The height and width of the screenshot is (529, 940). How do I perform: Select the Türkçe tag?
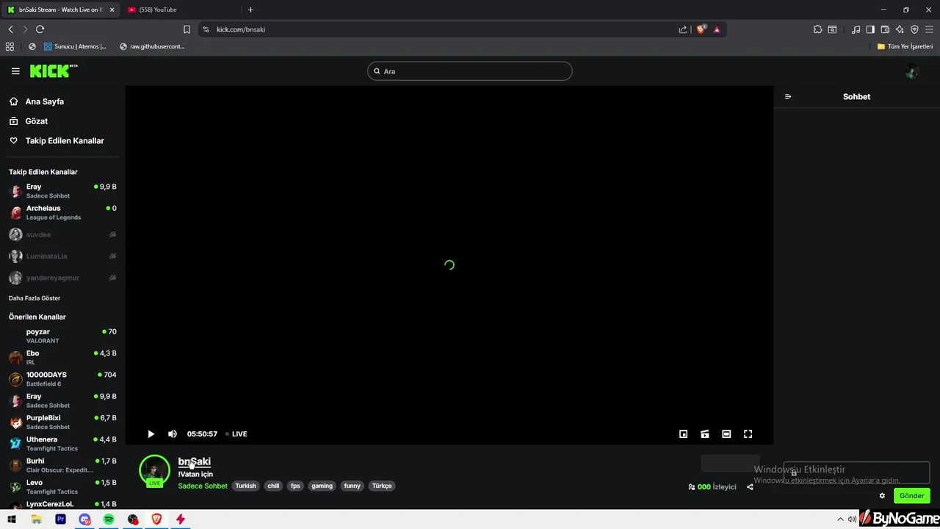(x=382, y=486)
